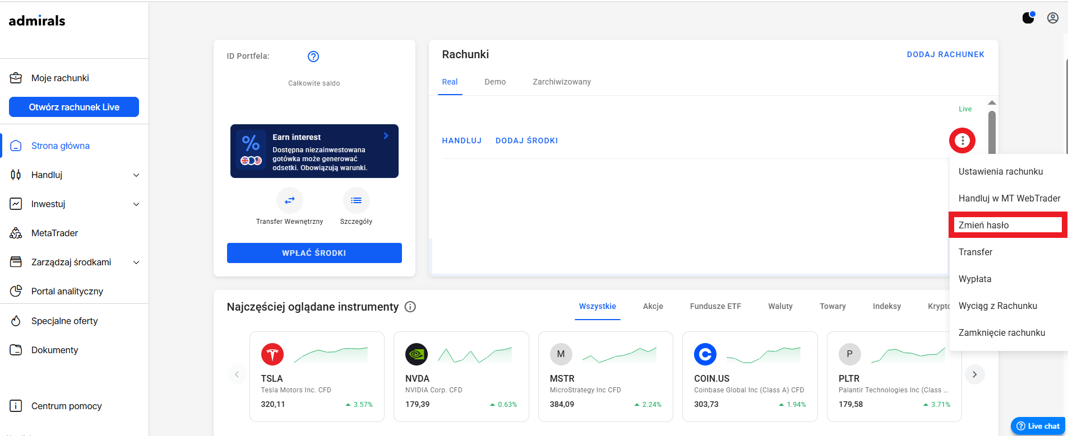The height and width of the screenshot is (436, 1068).
Task: Click NVDA price chart thumbnail
Action: 475,354
